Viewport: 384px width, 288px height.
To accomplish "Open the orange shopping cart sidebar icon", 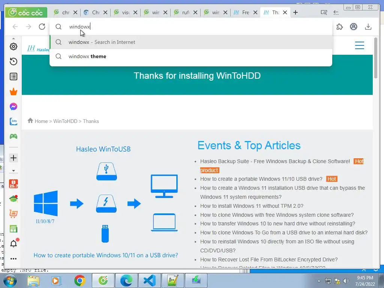I will coord(13,214).
